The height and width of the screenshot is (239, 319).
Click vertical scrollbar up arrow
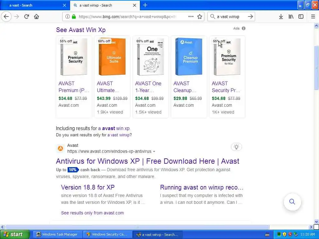pos(316,26)
